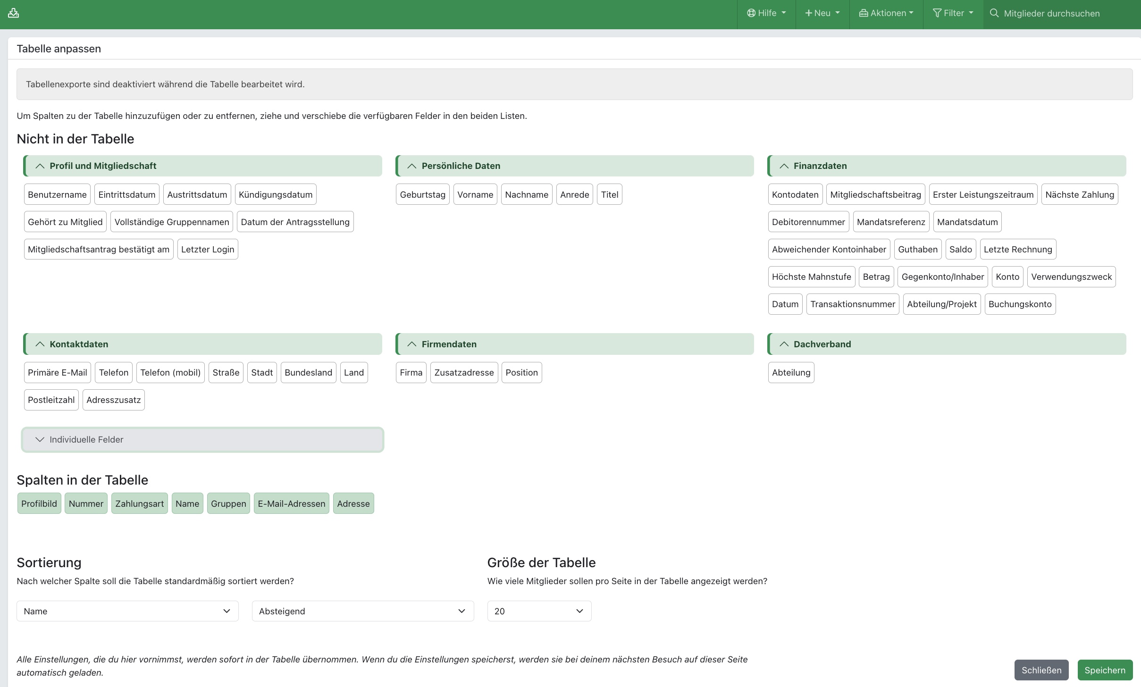Select the Benutzername field chip
Image resolution: width=1141 pixels, height=687 pixels.
(57, 194)
